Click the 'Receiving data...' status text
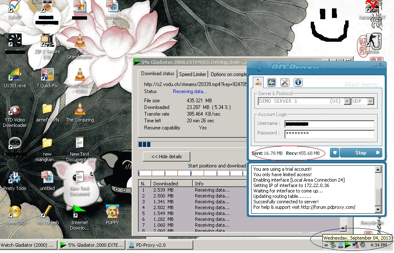394x253 pixels. [x=190, y=91]
